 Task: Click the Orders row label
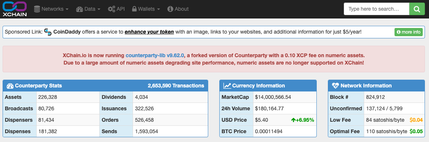110,120
